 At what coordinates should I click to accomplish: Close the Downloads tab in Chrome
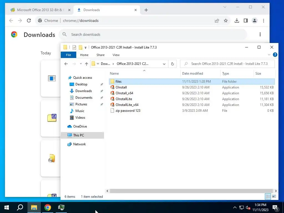point(135,10)
